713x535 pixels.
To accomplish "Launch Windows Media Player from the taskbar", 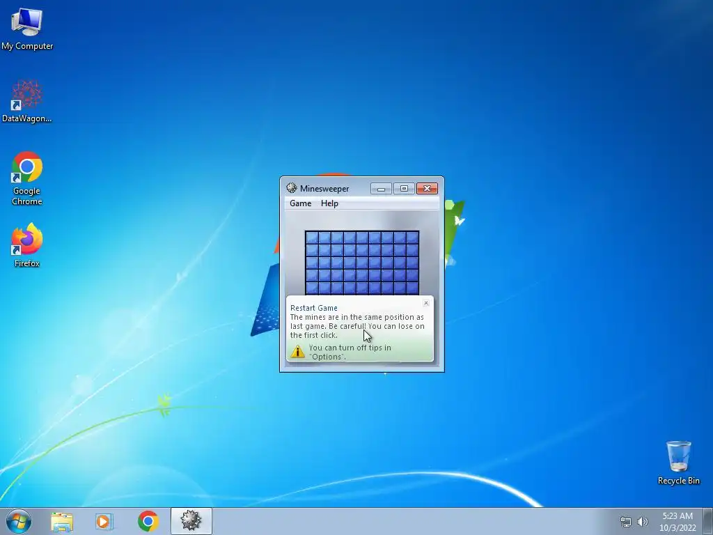I will pyautogui.click(x=104, y=521).
